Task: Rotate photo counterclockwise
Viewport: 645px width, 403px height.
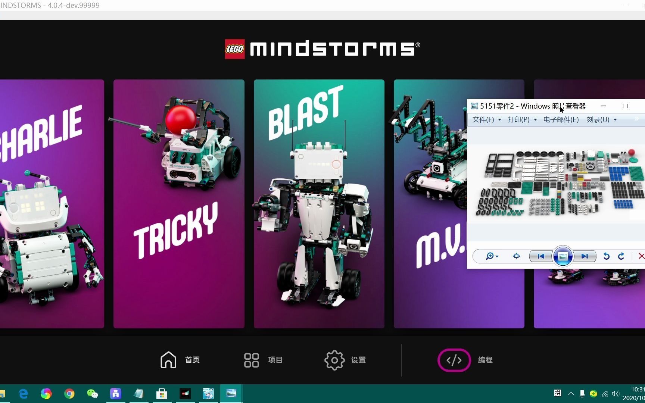Action: pyautogui.click(x=606, y=256)
